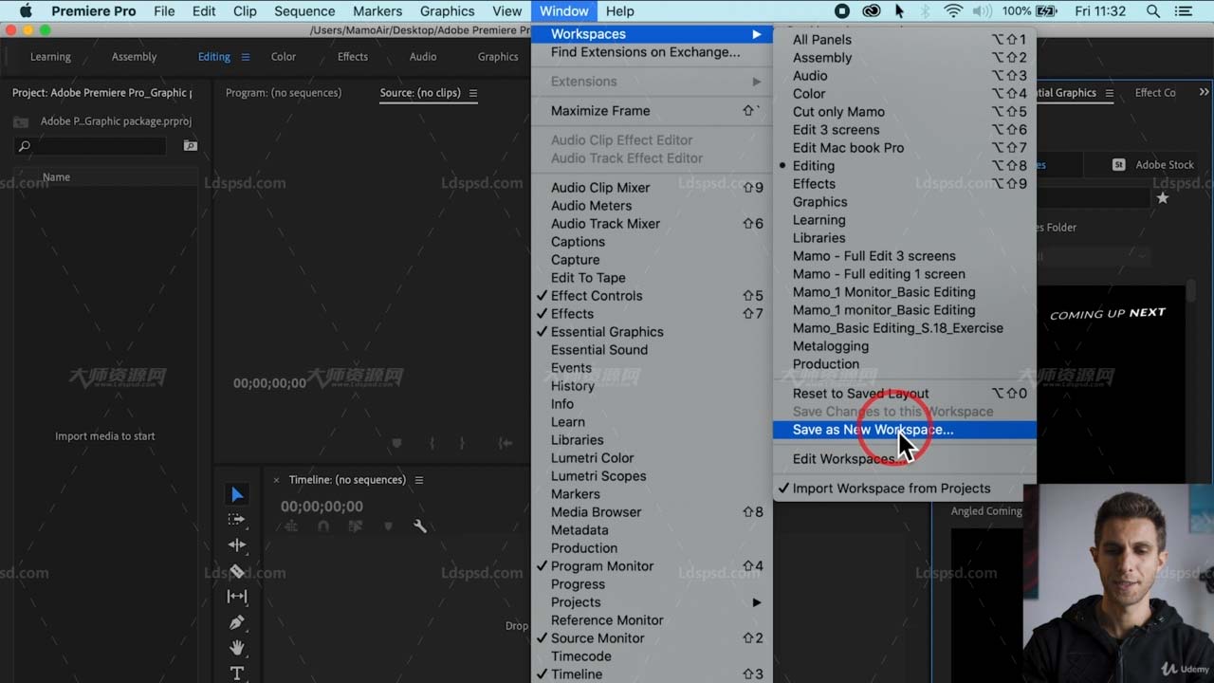Select the Razor tool
The height and width of the screenshot is (683, 1214).
coord(237,571)
